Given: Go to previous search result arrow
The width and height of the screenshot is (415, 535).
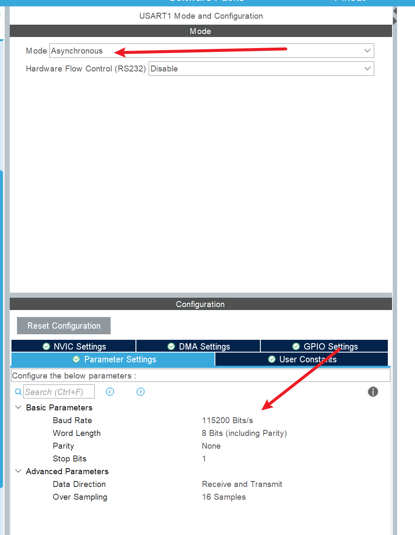Looking at the screenshot, I should tap(110, 392).
